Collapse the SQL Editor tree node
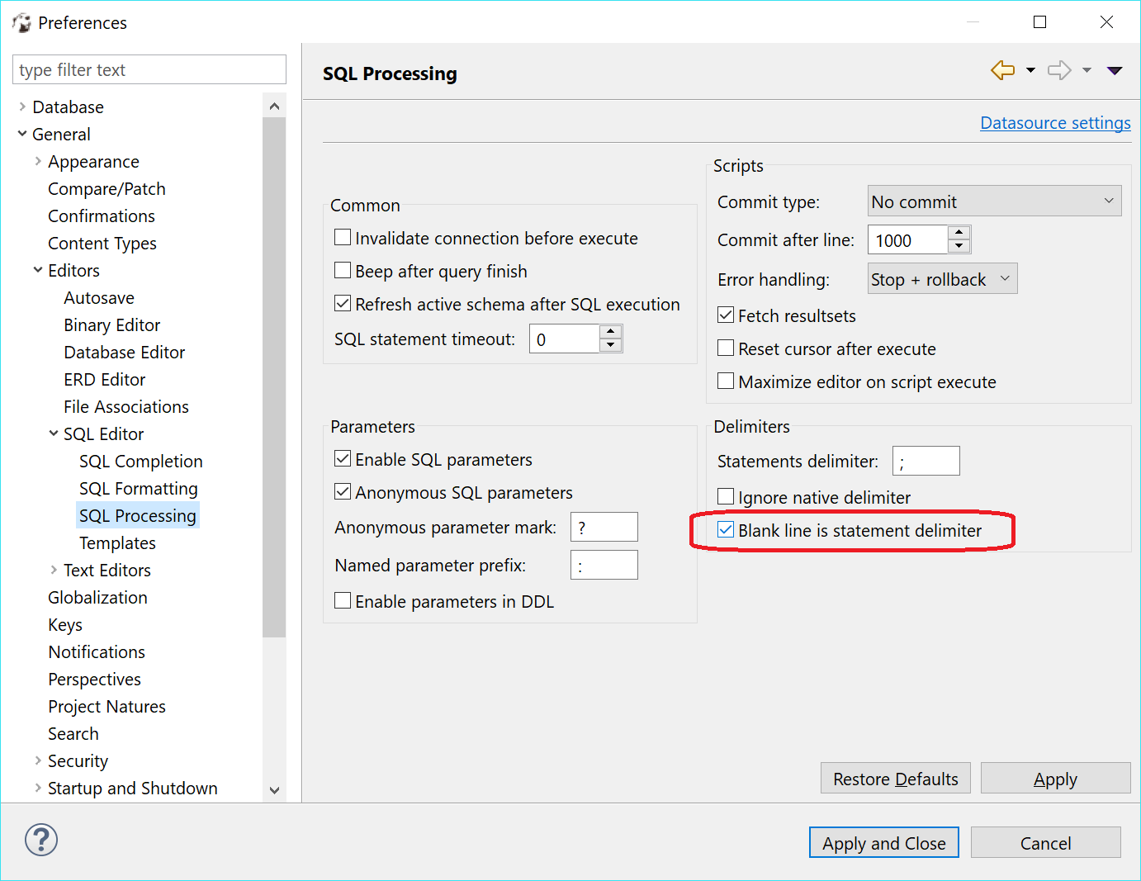The height and width of the screenshot is (881, 1141). tap(52, 433)
